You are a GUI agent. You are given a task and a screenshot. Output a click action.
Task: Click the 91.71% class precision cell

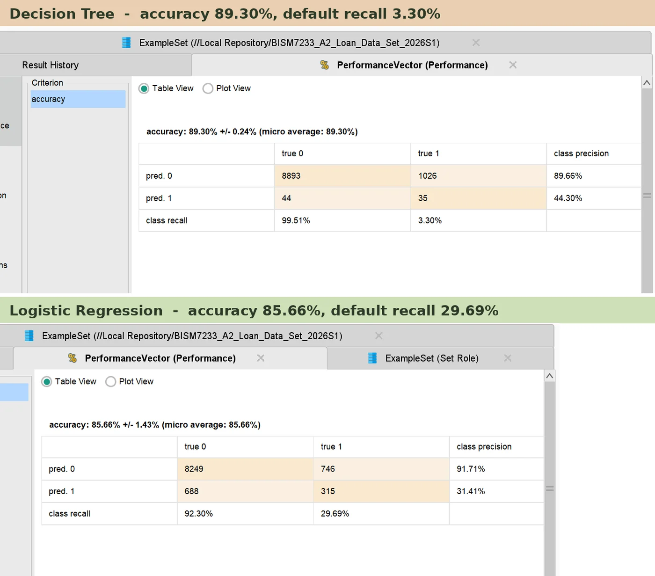click(496, 469)
